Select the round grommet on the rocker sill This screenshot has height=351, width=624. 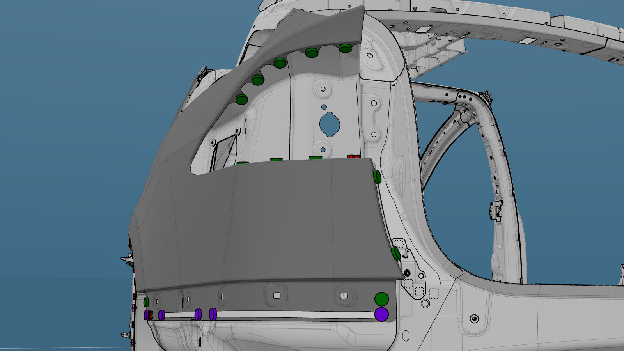click(474, 319)
